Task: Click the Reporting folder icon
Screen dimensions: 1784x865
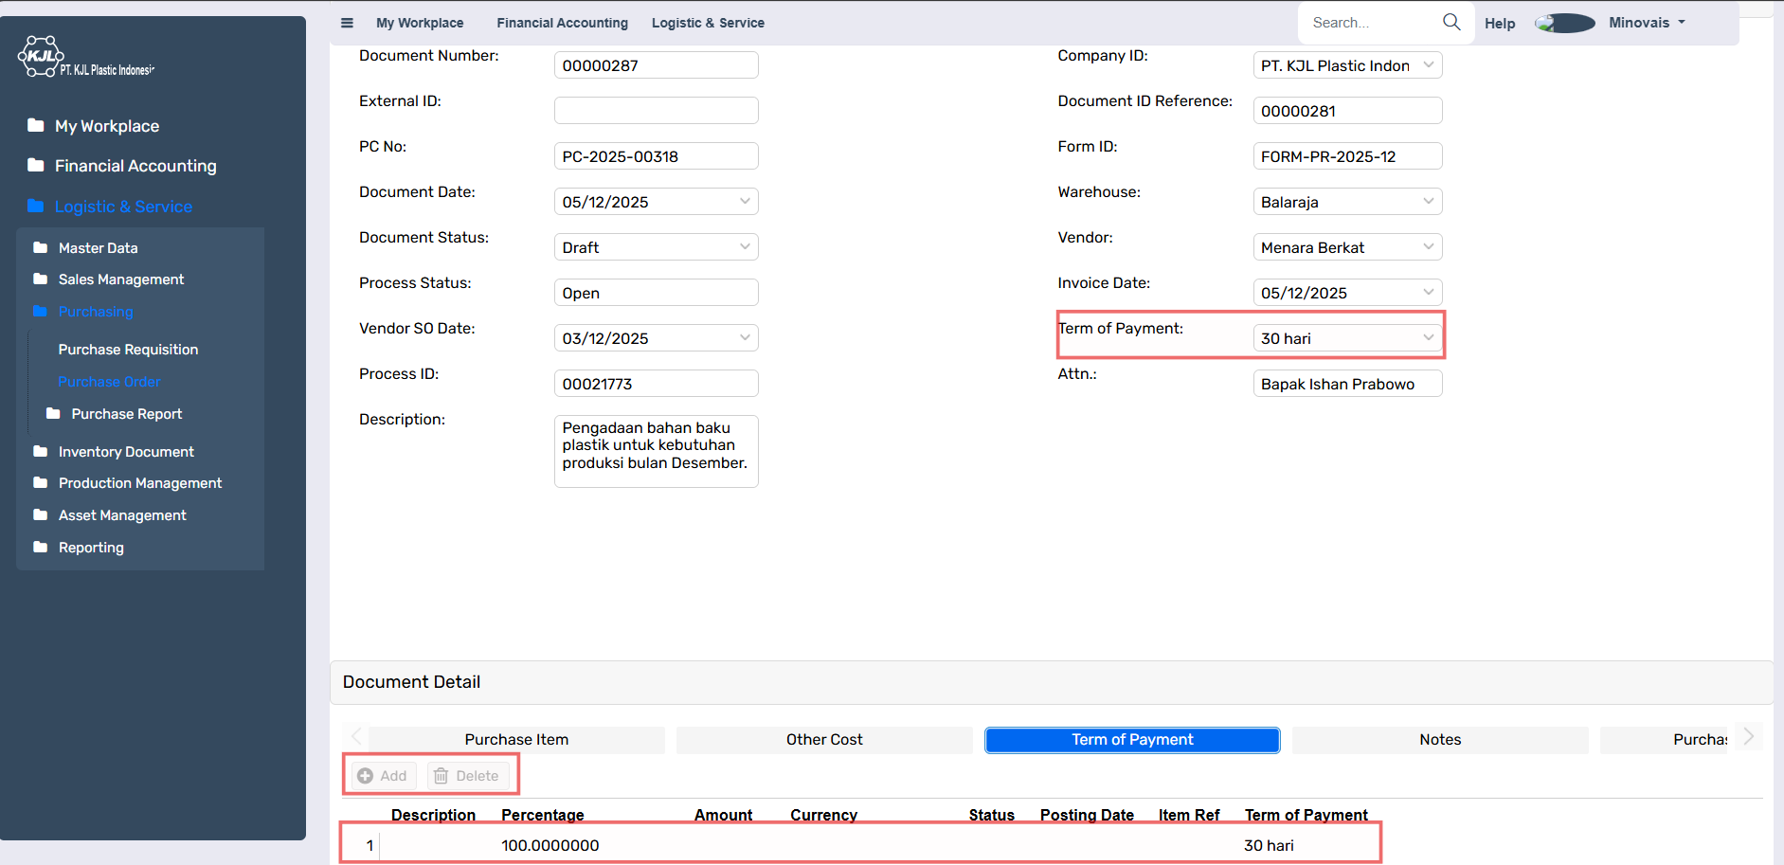Action: 40,548
